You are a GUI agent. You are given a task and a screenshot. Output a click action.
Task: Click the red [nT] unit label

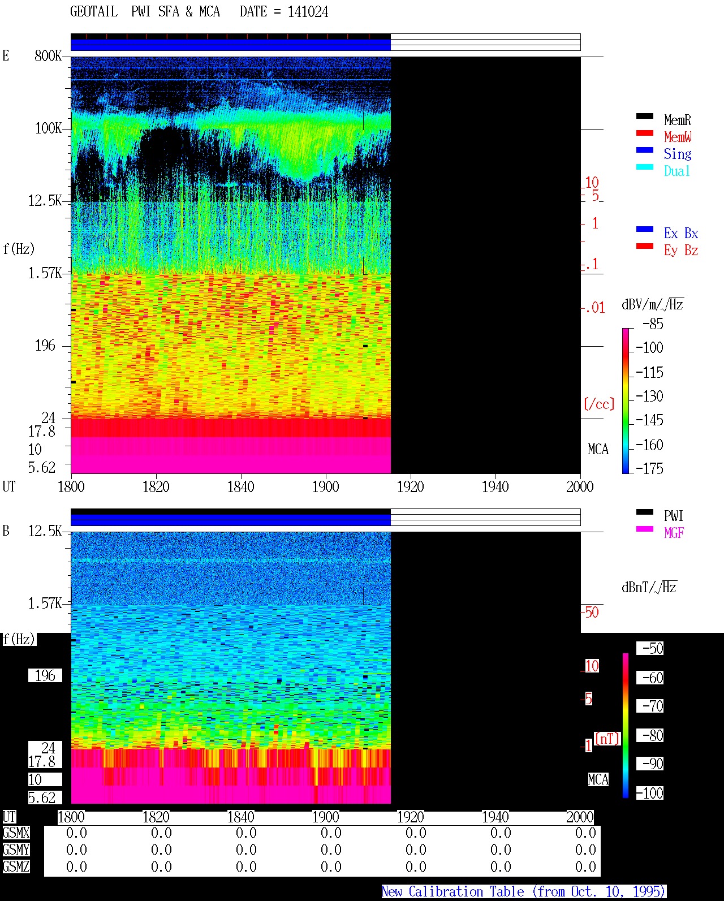point(607,739)
